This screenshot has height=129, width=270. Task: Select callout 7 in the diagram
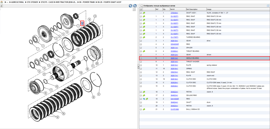[x=78, y=26]
